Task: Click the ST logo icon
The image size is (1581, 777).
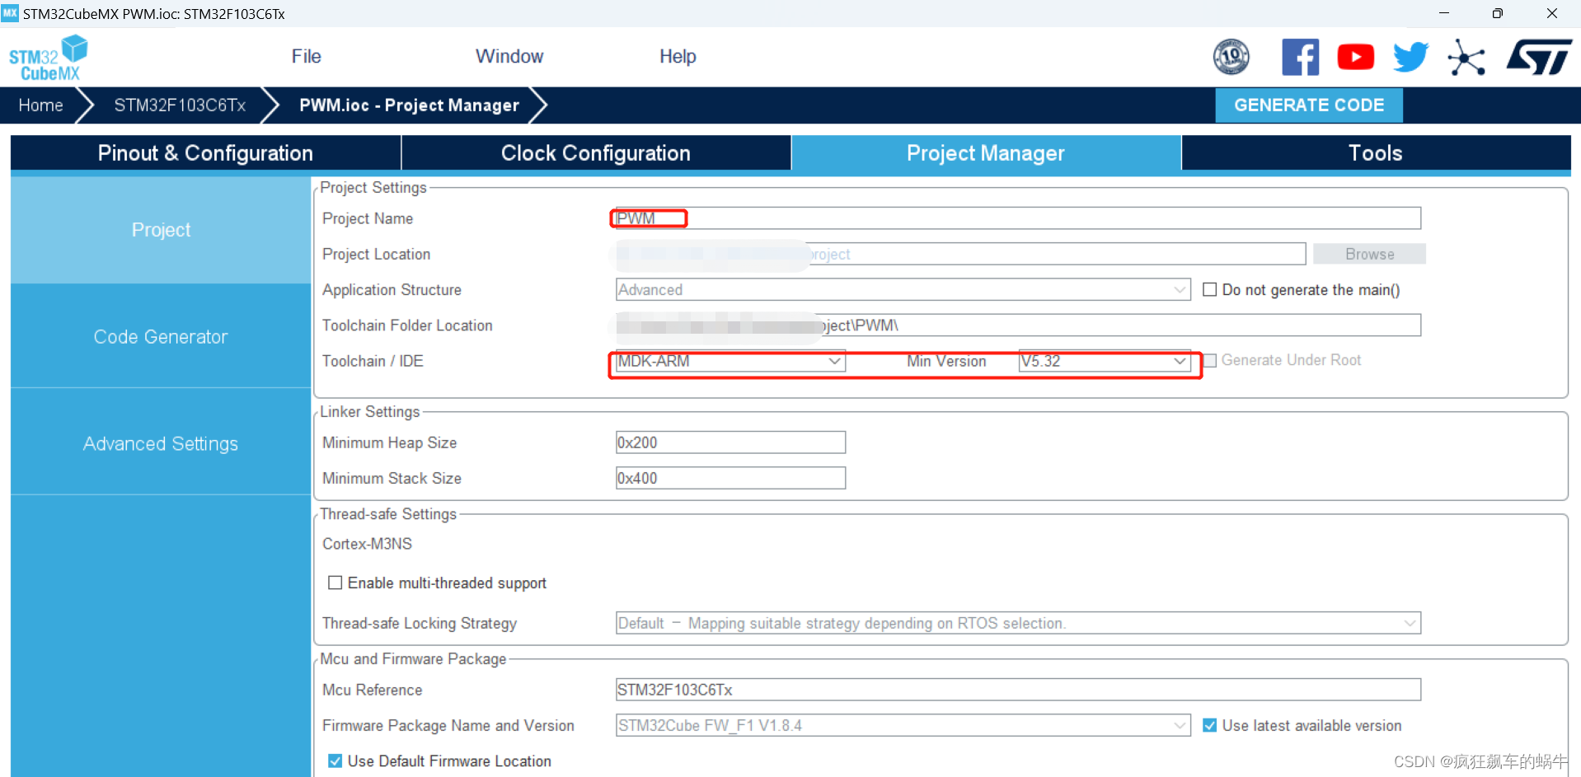Action: click(x=1539, y=58)
